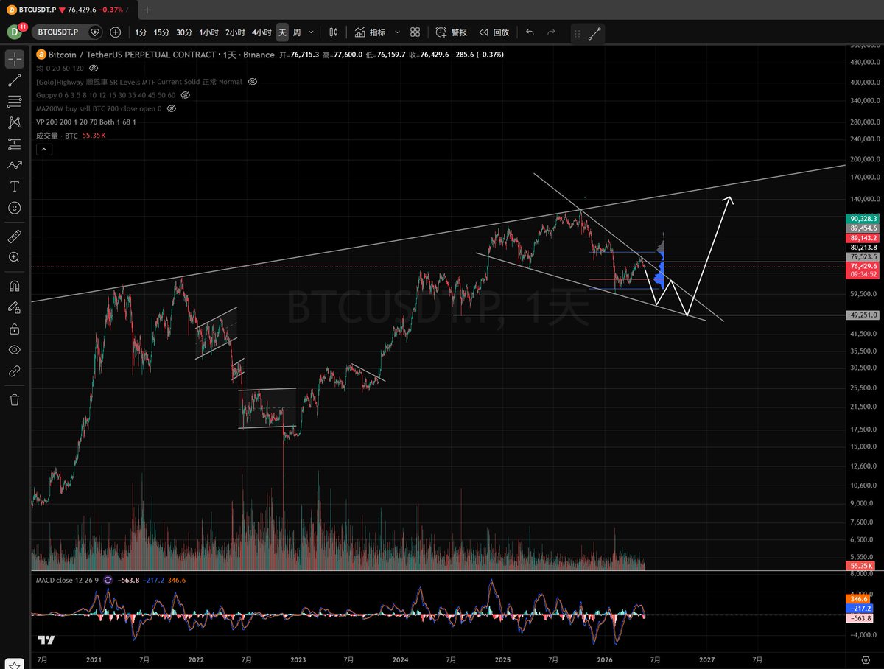Click the link icon in left sidebar
Image resolution: width=884 pixels, height=669 pixels.
coord(15,371)
